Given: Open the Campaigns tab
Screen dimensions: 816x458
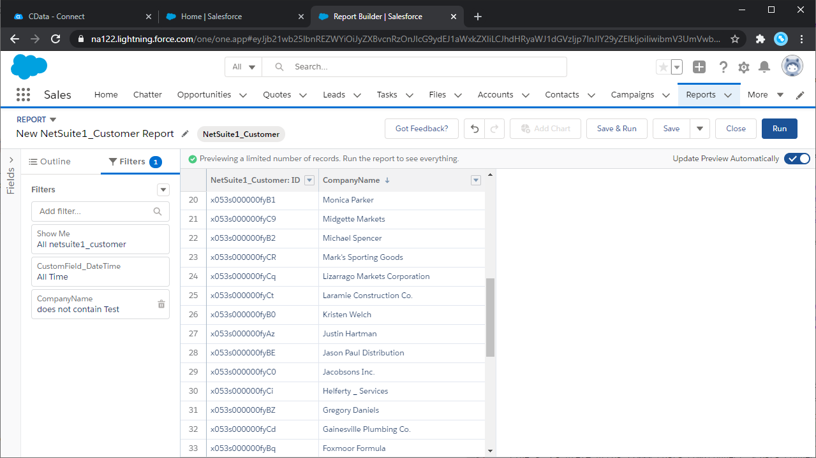Looking at the screenshot, I should point(632,95).
